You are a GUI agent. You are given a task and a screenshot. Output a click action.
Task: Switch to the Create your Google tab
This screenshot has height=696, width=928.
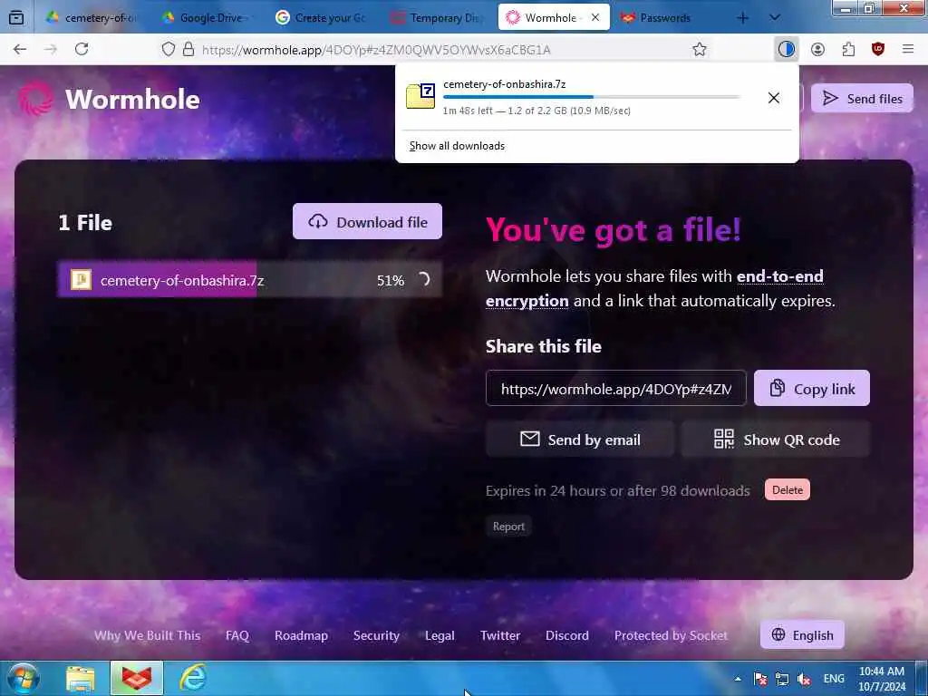coord(324,18)
